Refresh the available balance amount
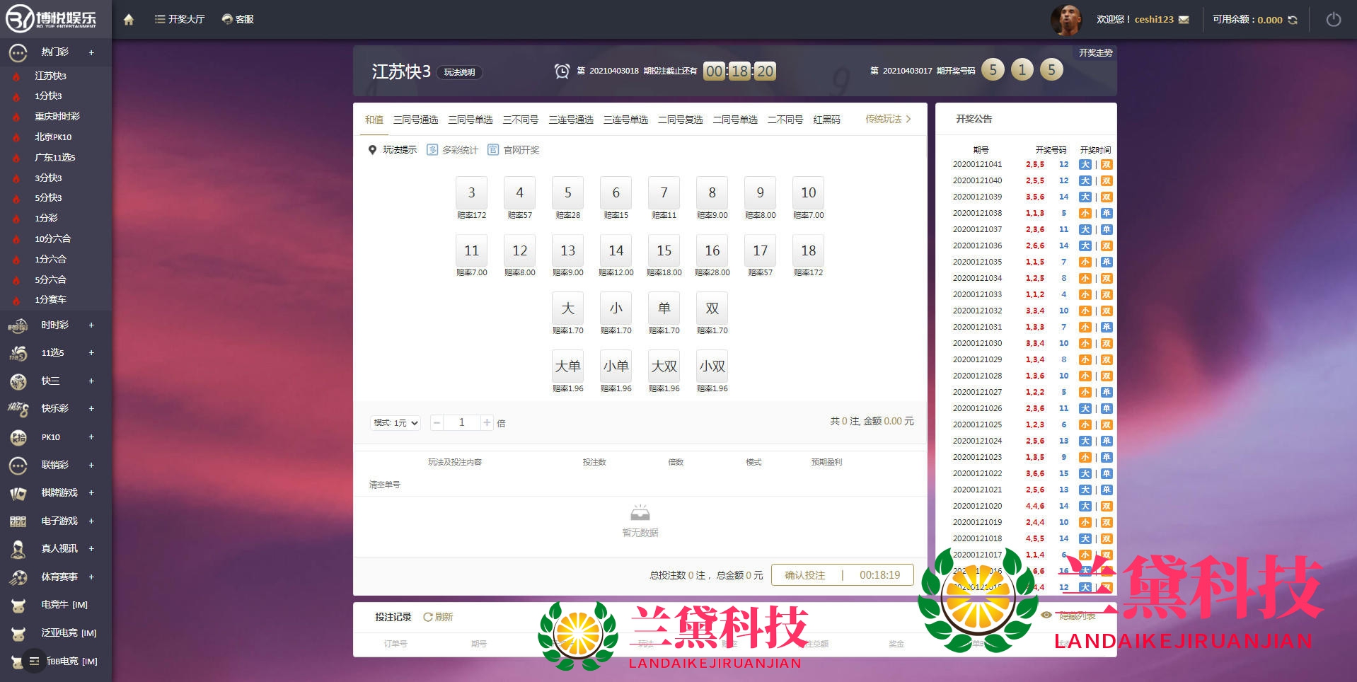The height and width of the screenshot is (682, 1357). pyautogui.click(x=1293, y=20)
